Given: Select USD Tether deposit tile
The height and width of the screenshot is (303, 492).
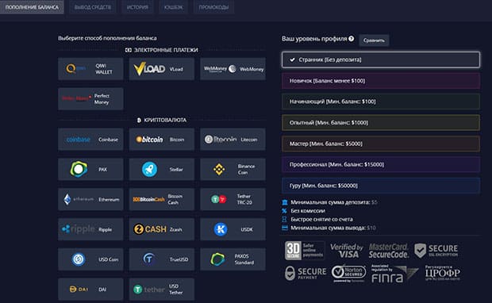Looking at the screenshot, I should click(162, 290).
